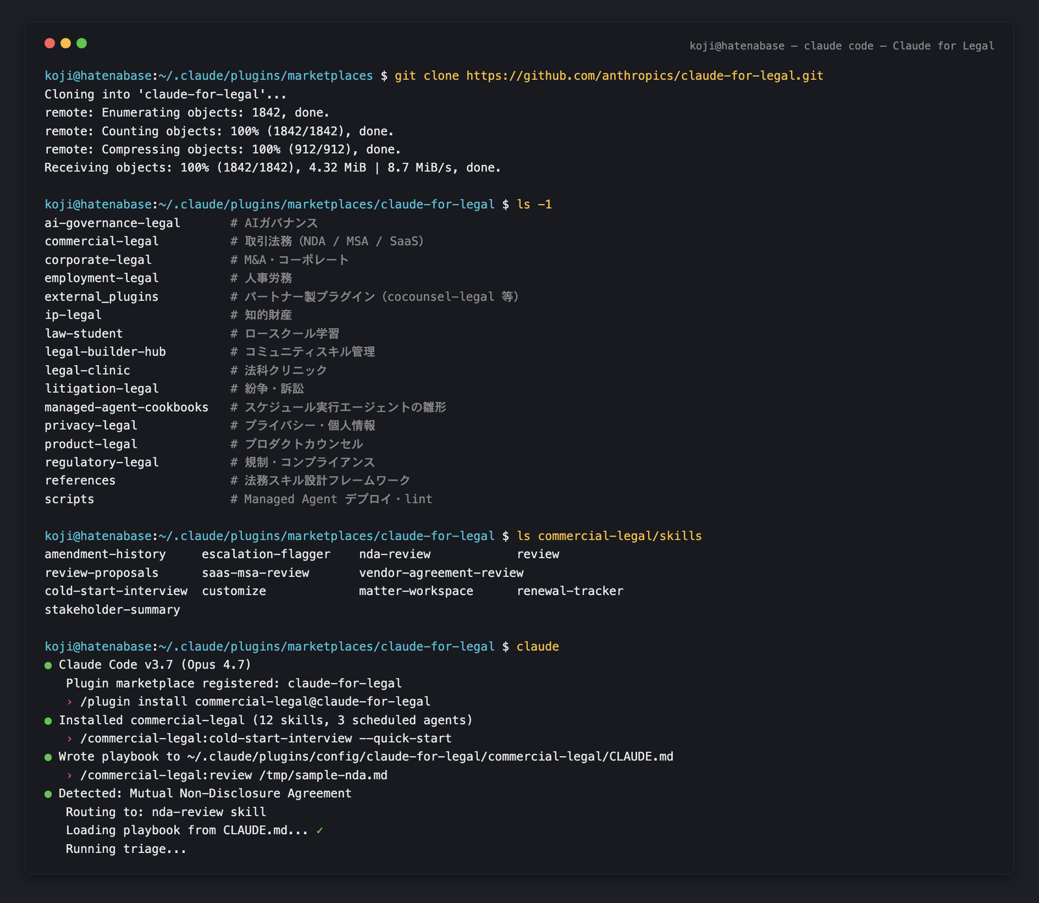Image resolution: width=1039 pixels, height=903 pixels.
Task: Click the 'Routing to: nda-review skill' line
Action: point(166,812)
